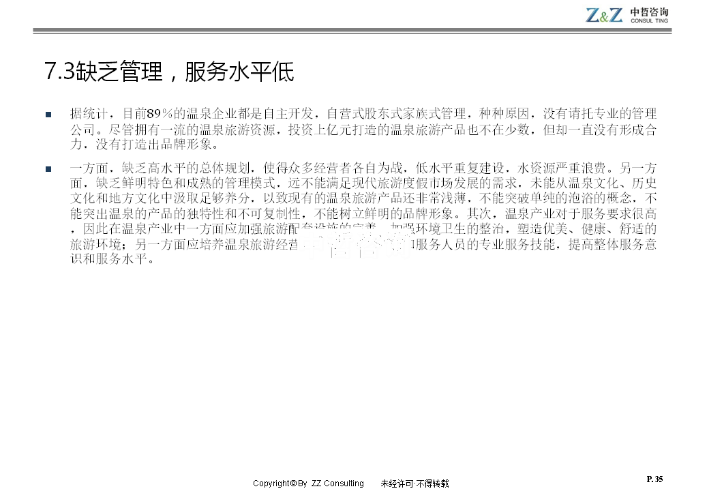Click the 中哲咨询 company name beside the logo
Image resolution: width=709 pixels, height=491 pixels.
click(x=650, y=11)
